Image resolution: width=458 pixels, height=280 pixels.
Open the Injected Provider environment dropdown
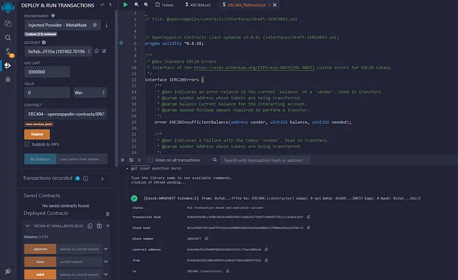click(x=62, y=25)
